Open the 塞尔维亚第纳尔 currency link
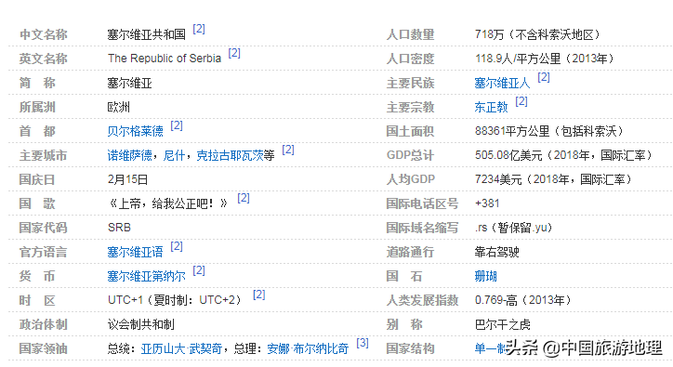The height and width of the screenshot is (367, 673). pos(146,276)
